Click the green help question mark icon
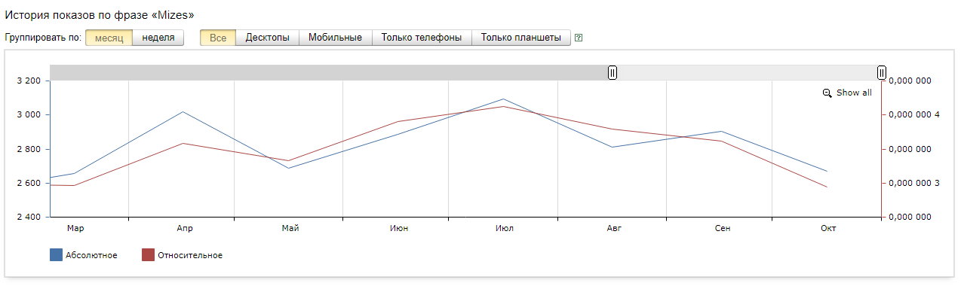This screenshot has height=286, width=961. point(579,38)
